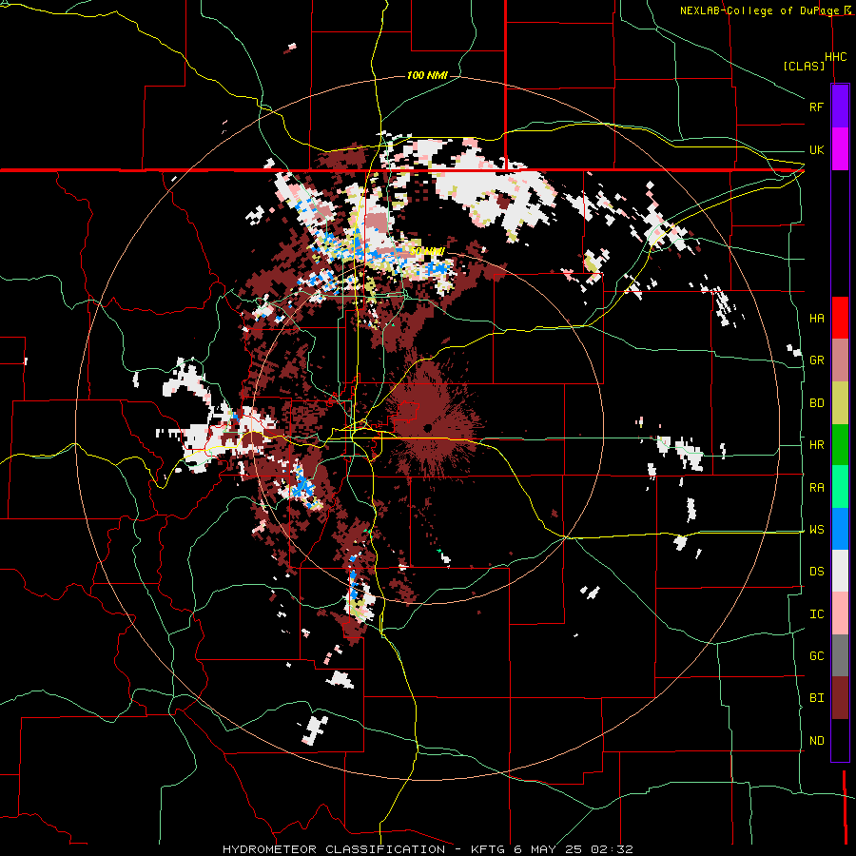
Task: Select the olive-yellow BD big drops swatch
Action: tap(840, 403)
